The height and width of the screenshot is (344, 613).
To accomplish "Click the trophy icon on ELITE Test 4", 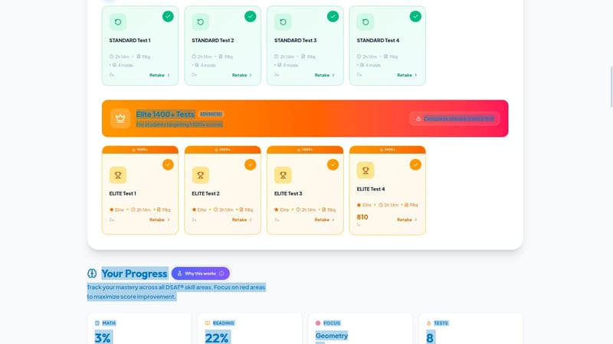I will (x=366, y=170).
